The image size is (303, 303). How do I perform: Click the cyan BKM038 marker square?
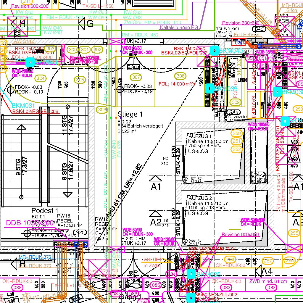278,92
